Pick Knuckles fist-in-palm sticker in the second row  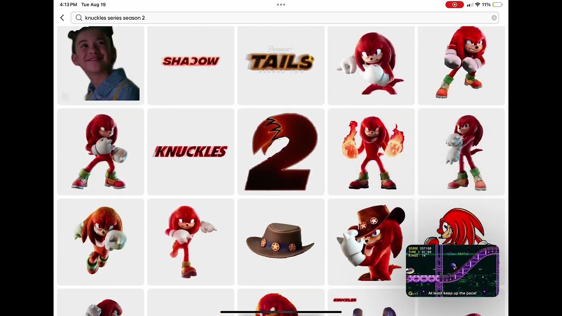(101, 152)
